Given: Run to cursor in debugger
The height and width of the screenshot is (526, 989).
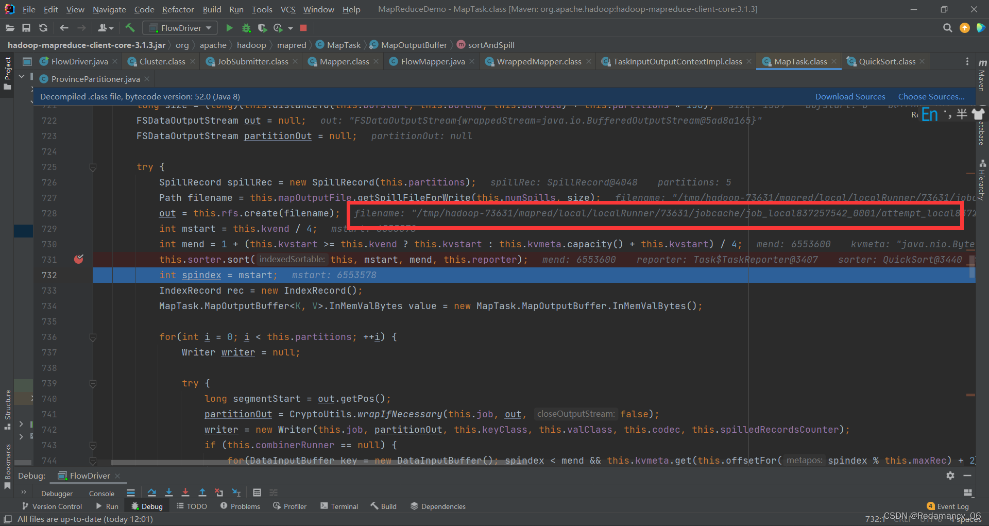Looking at the screenshot, I should tap(236, 493).
